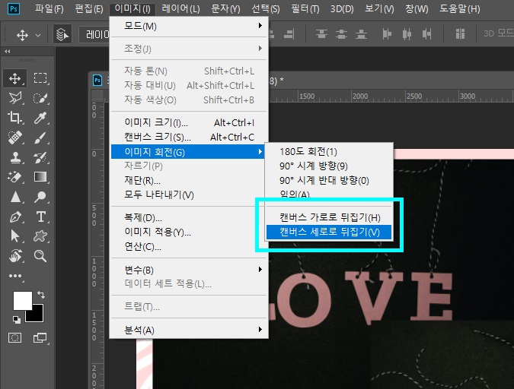Select the Eyedropper tool
This screenshot has width=514, height=389.
coord(40,118)
